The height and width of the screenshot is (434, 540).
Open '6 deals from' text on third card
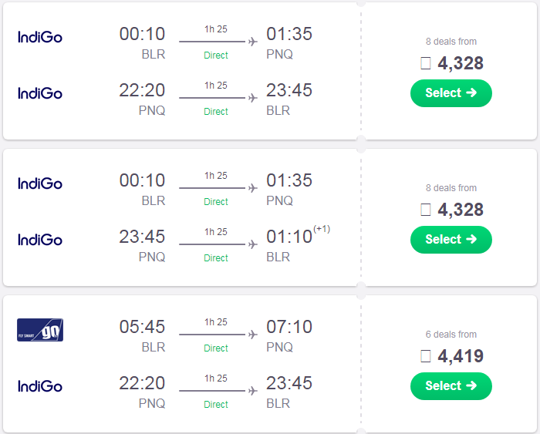click(451, 335)
